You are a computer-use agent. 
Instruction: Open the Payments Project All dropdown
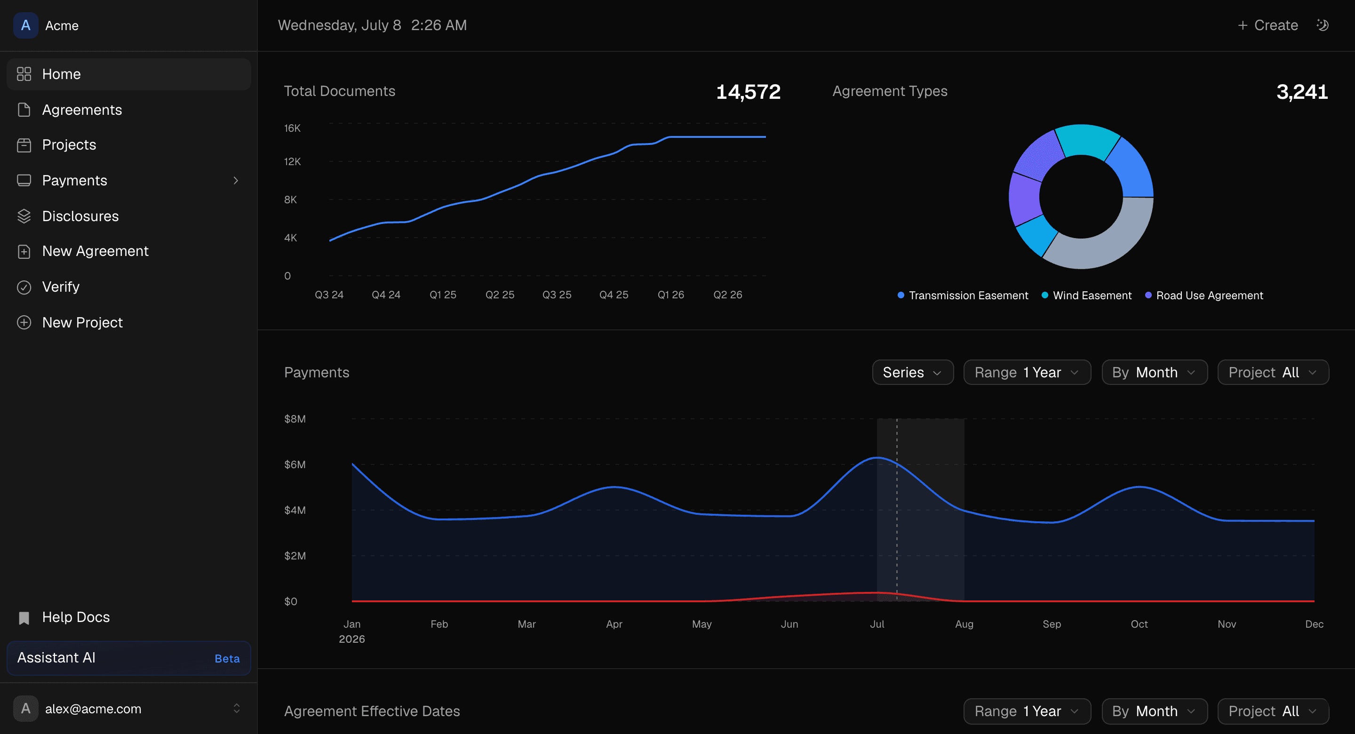click(1273, 373)
